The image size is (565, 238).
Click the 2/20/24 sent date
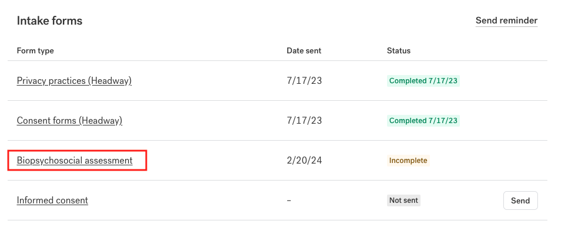click(304, 161)
